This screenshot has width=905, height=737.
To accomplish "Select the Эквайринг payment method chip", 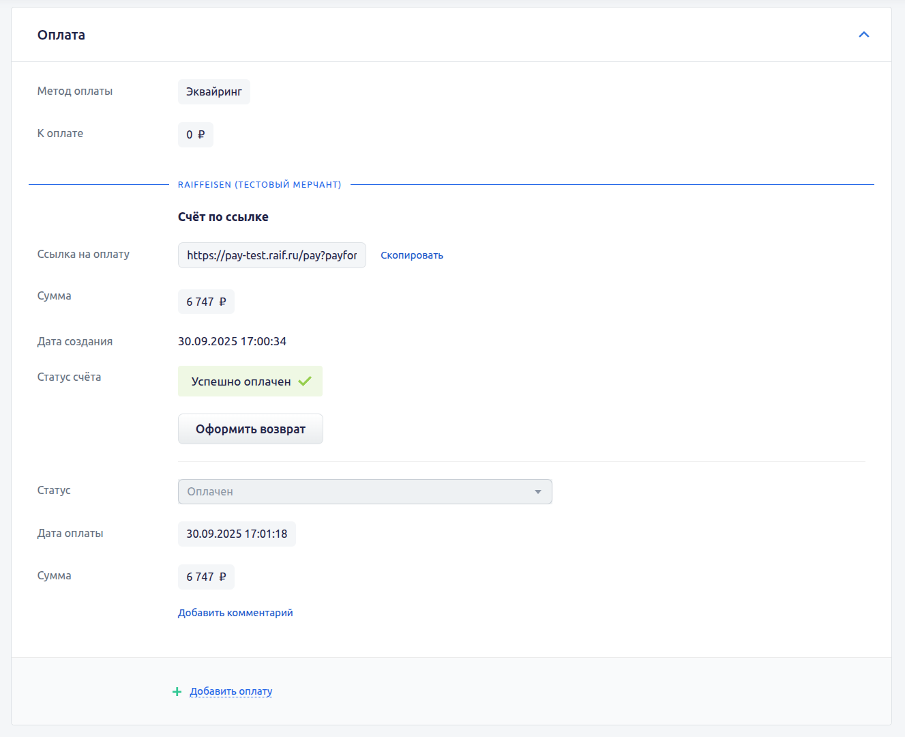I will (214, 92).
